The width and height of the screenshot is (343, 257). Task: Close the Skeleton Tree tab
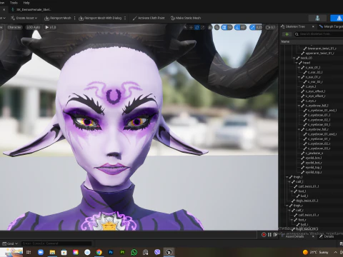pos(313,26)
